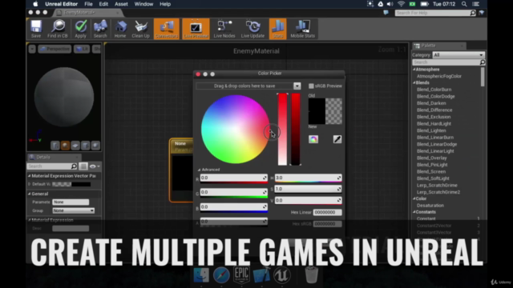
Task: Toggle Live Preview in the toolbar
Action: [196, 29]
